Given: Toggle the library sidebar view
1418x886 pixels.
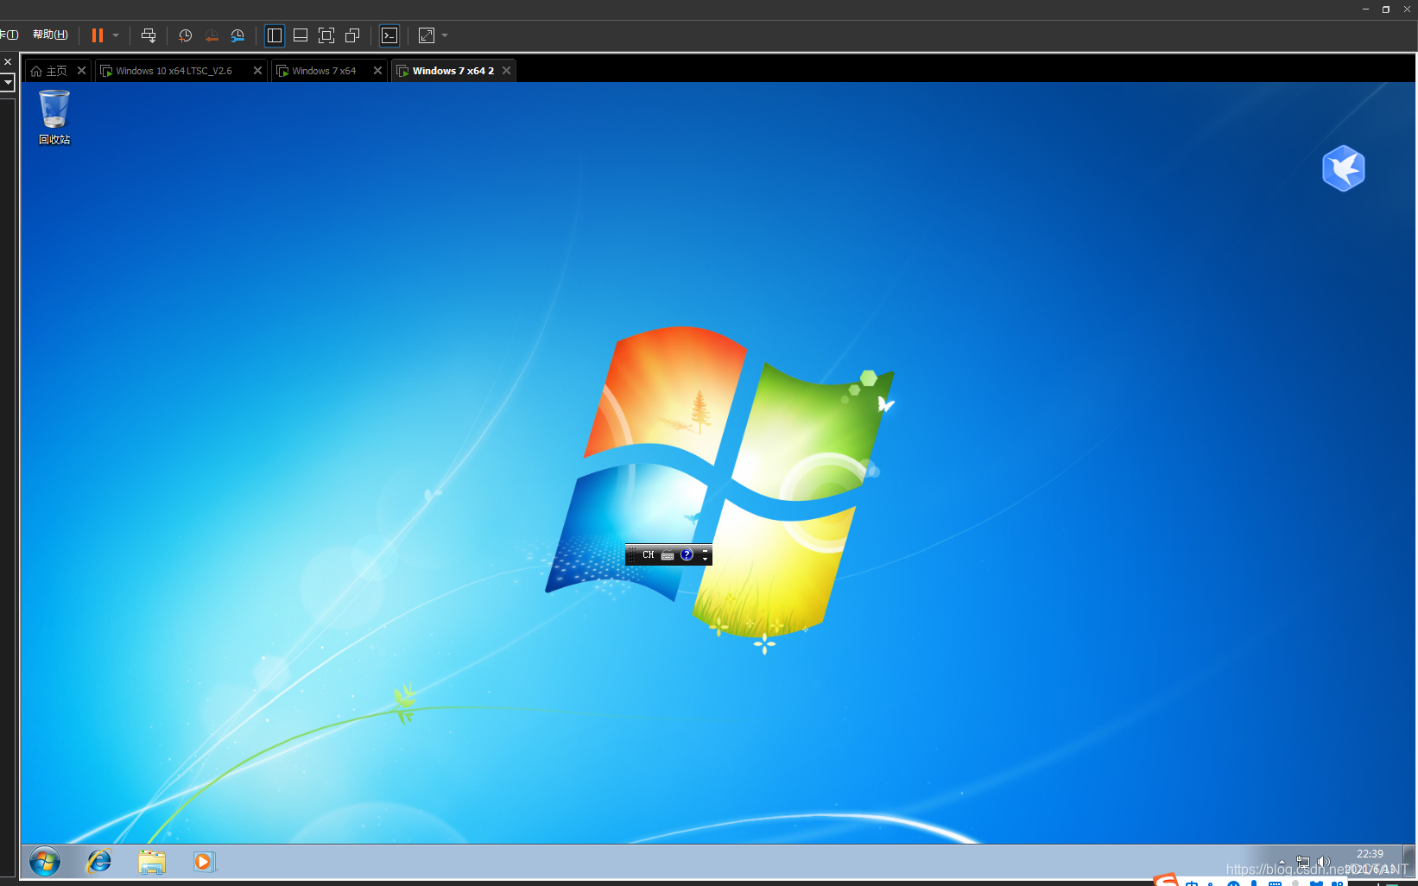Looking at the screenshot, I should pos(275,35).
